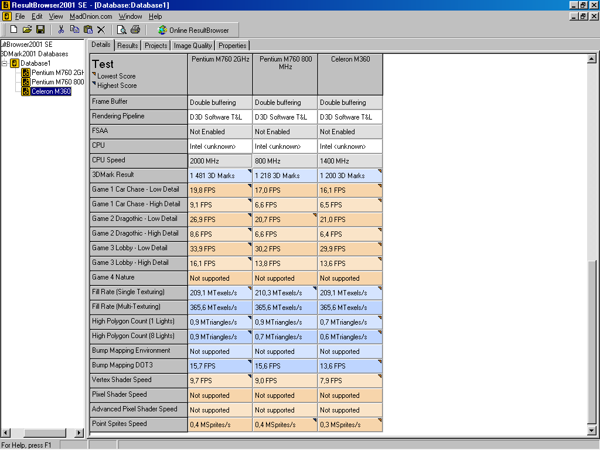Open the File menu
Screen dimensions: 600x450
click(20, 16)
